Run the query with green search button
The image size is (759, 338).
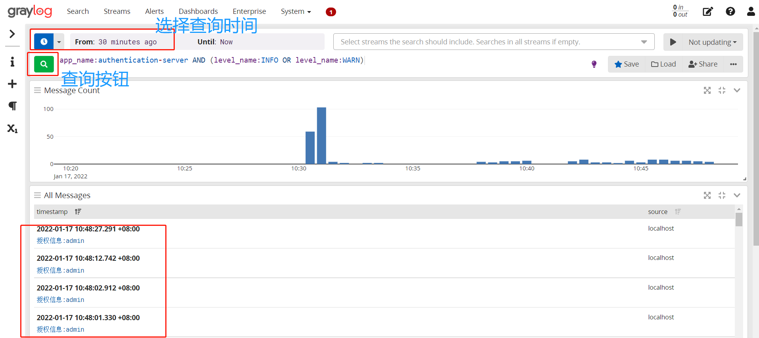pos(44,64)
